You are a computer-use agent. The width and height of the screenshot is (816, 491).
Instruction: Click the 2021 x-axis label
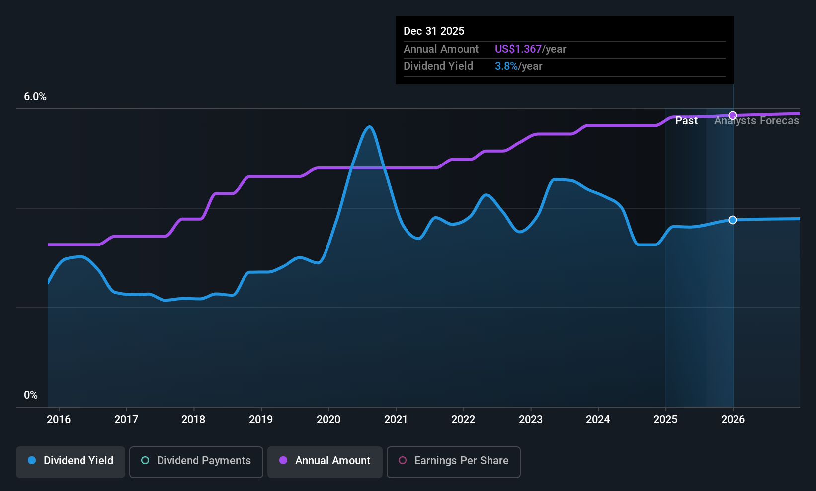point(396,419)
